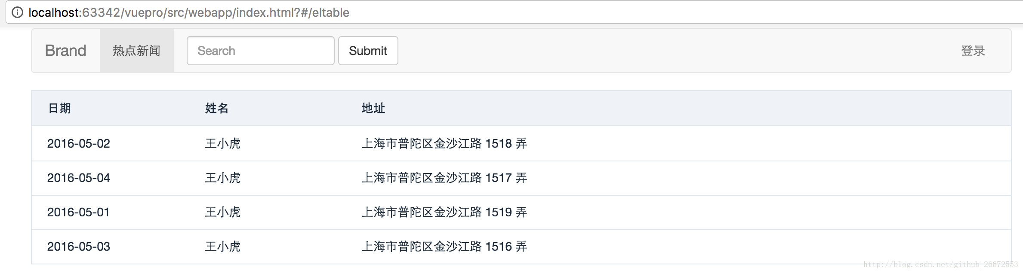Click 王小虎 in the last table row
Image resolution: width=1023 pixels, height=273 pixels.
pyautogui.click(x=222, y=246)
